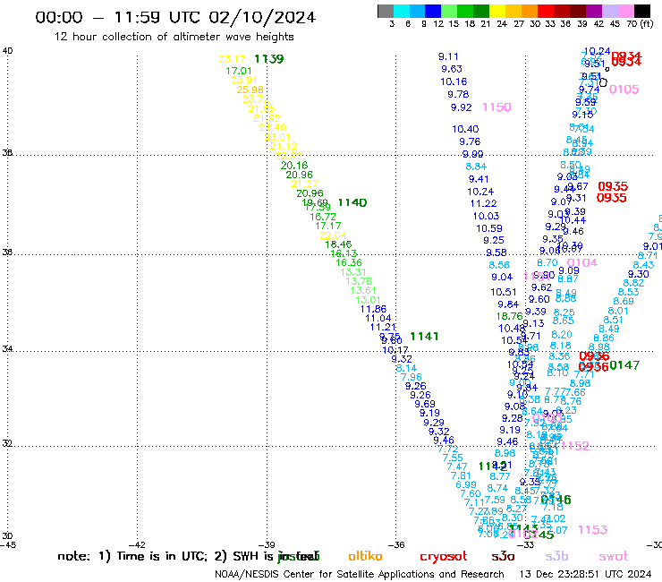Click the orange-yellow wave height 25.98
662x582 pixels.
tap(250, 90)
